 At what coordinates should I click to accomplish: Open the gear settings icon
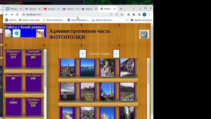pos(16,33)
